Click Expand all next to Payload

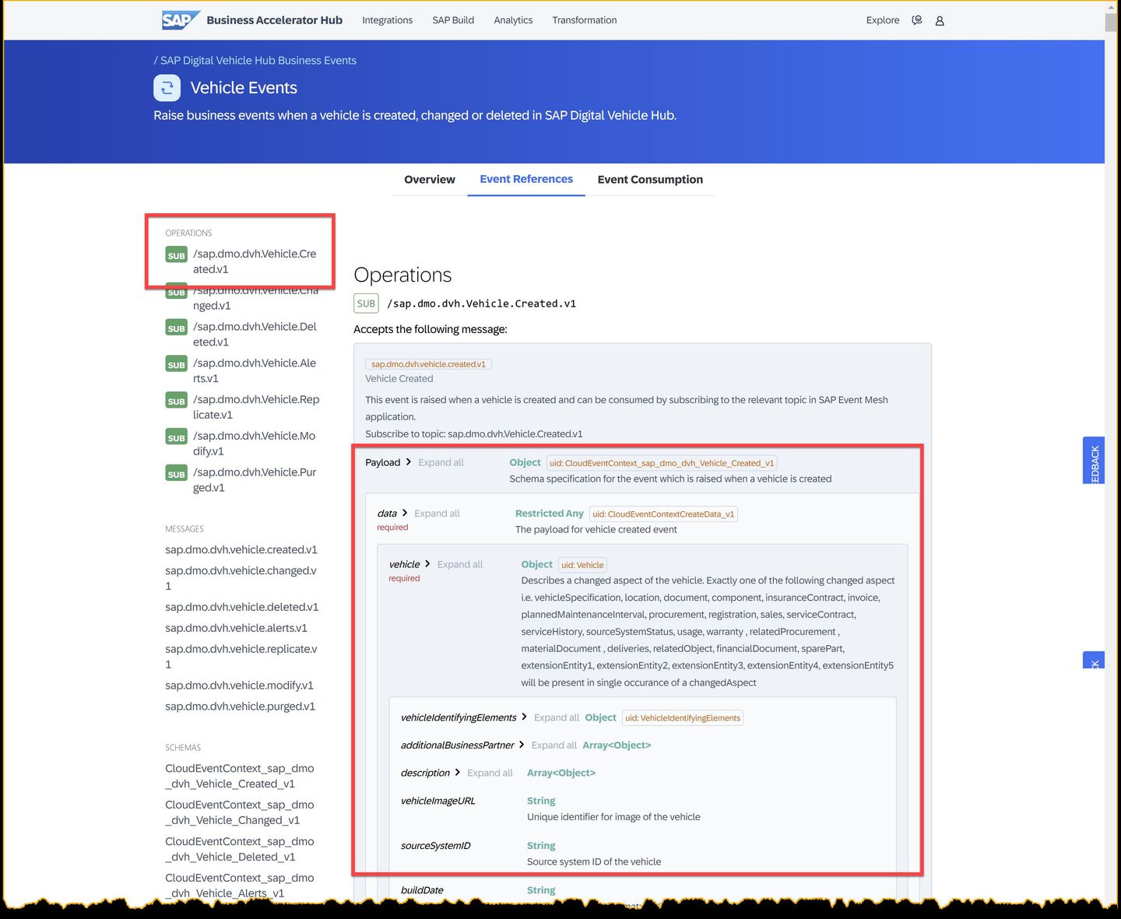(x=441, y=462)
